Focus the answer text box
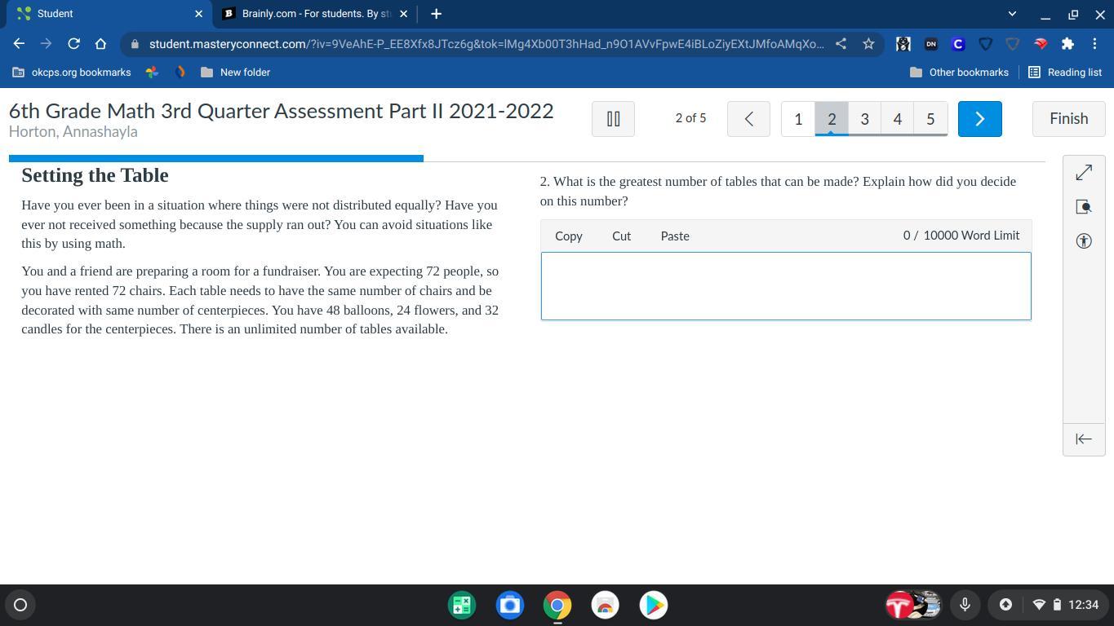The image size is (1114, 626). 786,286
